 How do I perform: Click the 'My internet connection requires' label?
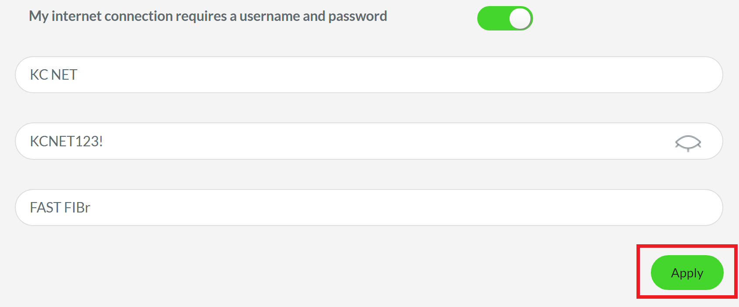tap(208, 16)
